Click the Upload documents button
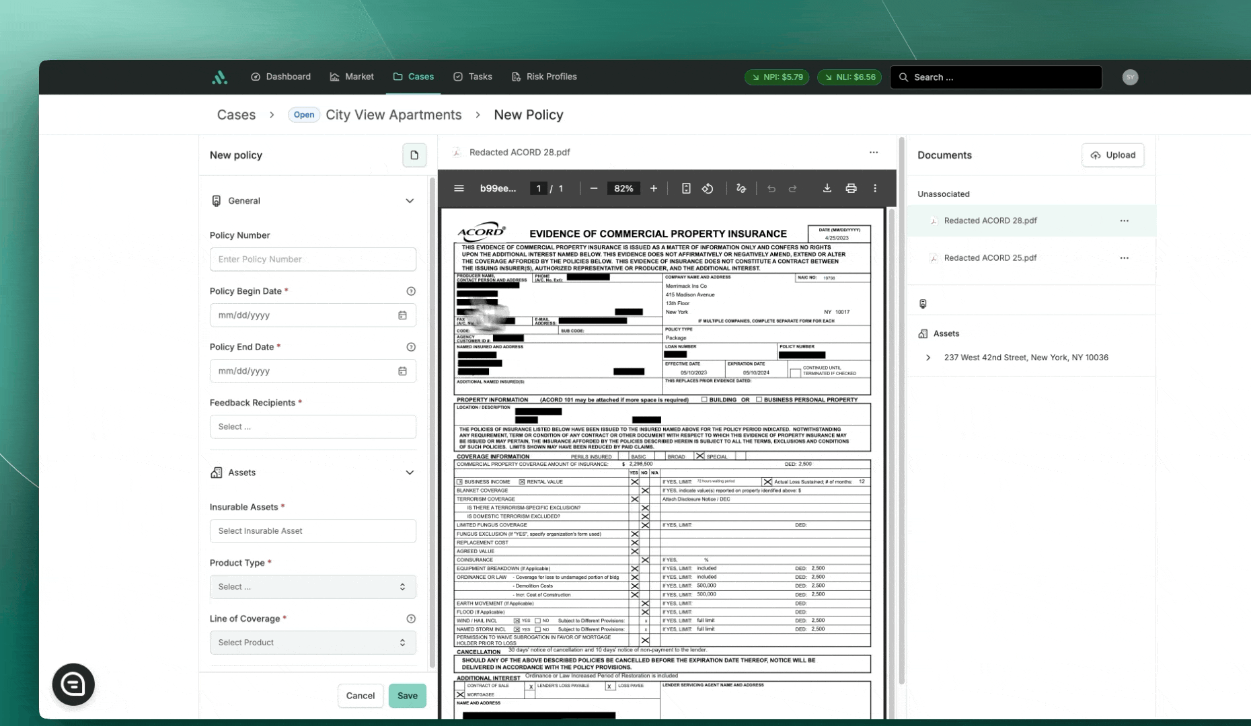 pos(1112,155)
